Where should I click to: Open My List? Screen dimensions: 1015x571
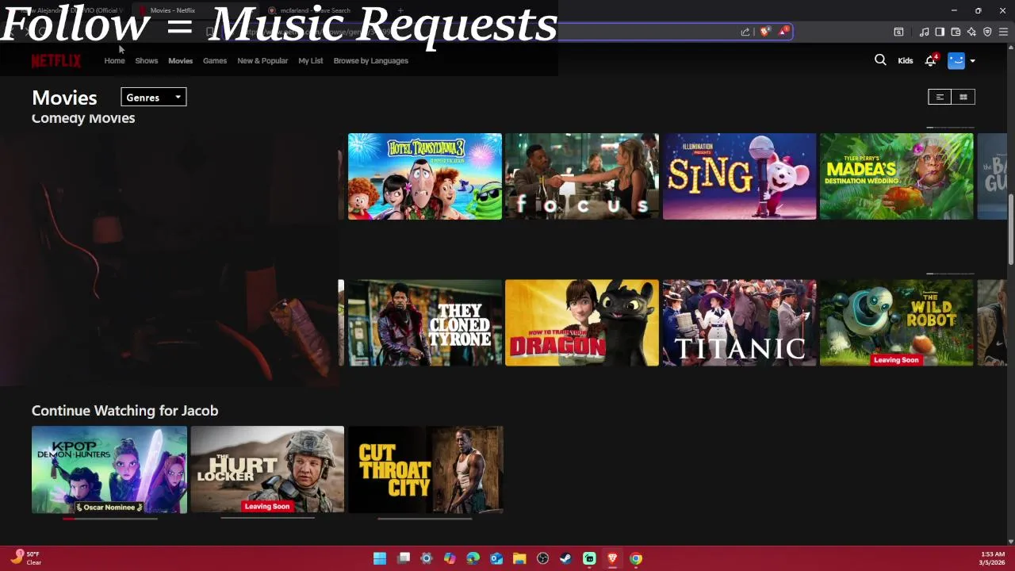point(310,60)
